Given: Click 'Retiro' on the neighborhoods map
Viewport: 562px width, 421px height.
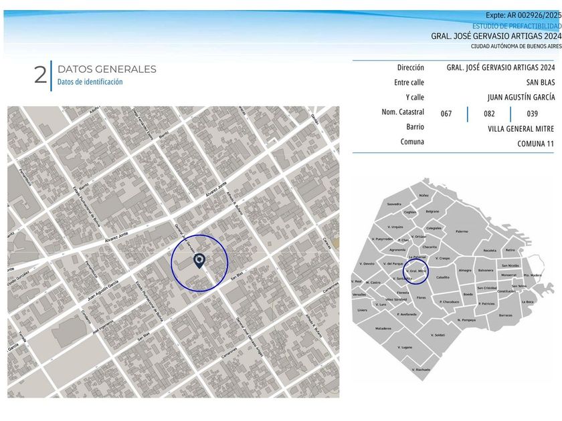Looking at the screenshot, I should coord(510,249).
